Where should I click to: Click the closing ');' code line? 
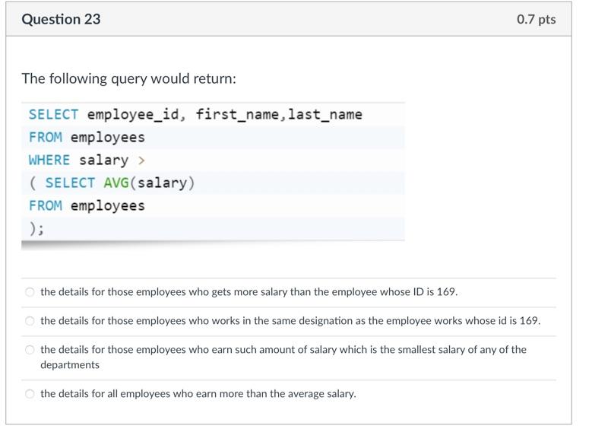(x=36, y=228)
